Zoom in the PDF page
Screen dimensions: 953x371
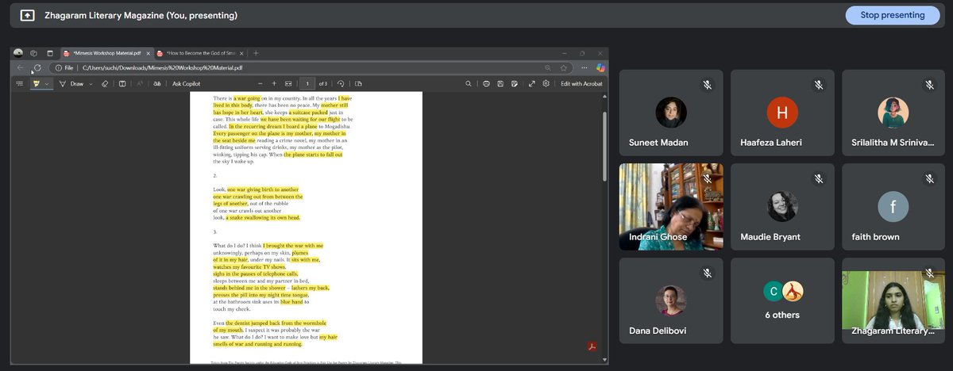click(274, 83)
